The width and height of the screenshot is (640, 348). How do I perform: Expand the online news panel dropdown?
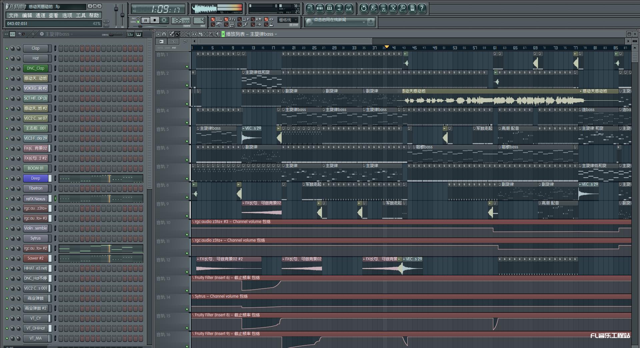pos(364,22)
